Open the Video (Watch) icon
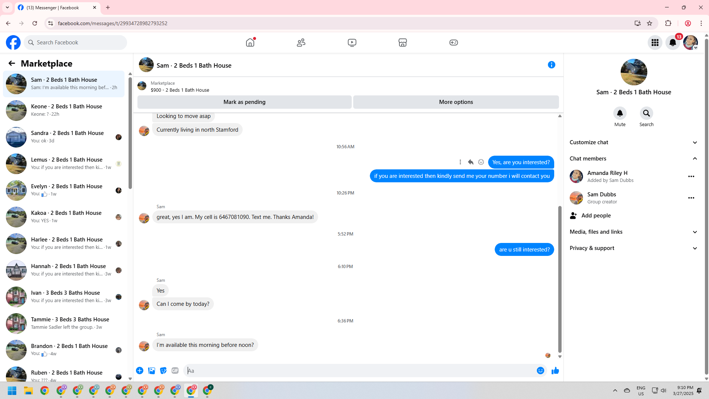Viewport: 709px width, 399px height. click(x=352, y=43)
